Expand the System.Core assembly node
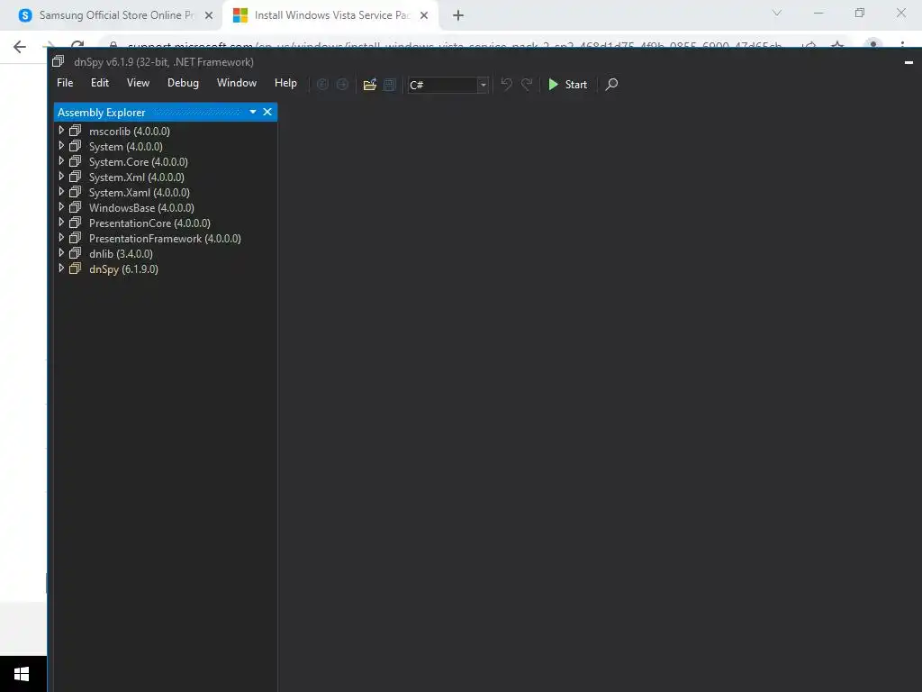Viewport: 922px width, 692px height. coord(61,160)
